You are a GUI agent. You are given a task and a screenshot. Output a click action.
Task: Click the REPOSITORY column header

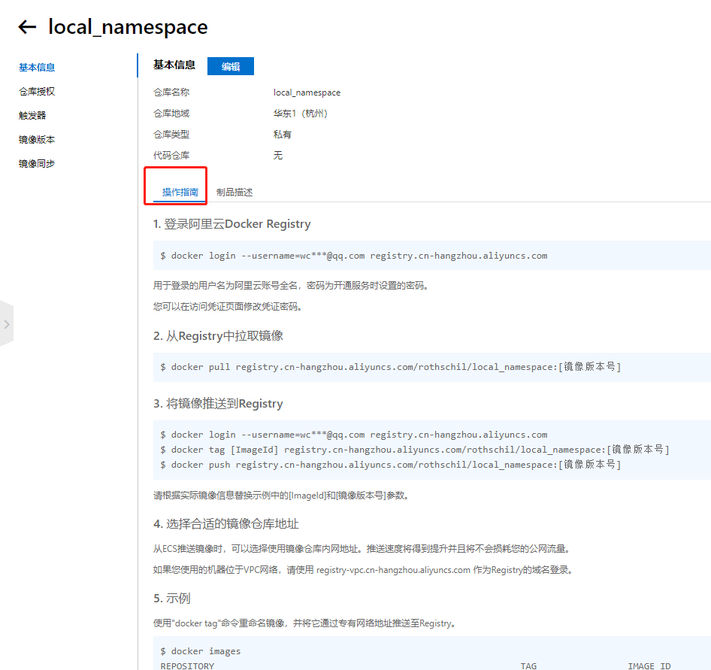point(187,666)
